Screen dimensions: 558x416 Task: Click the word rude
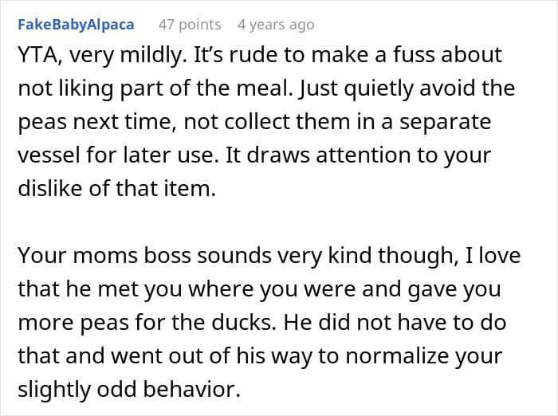pos(259,55)
